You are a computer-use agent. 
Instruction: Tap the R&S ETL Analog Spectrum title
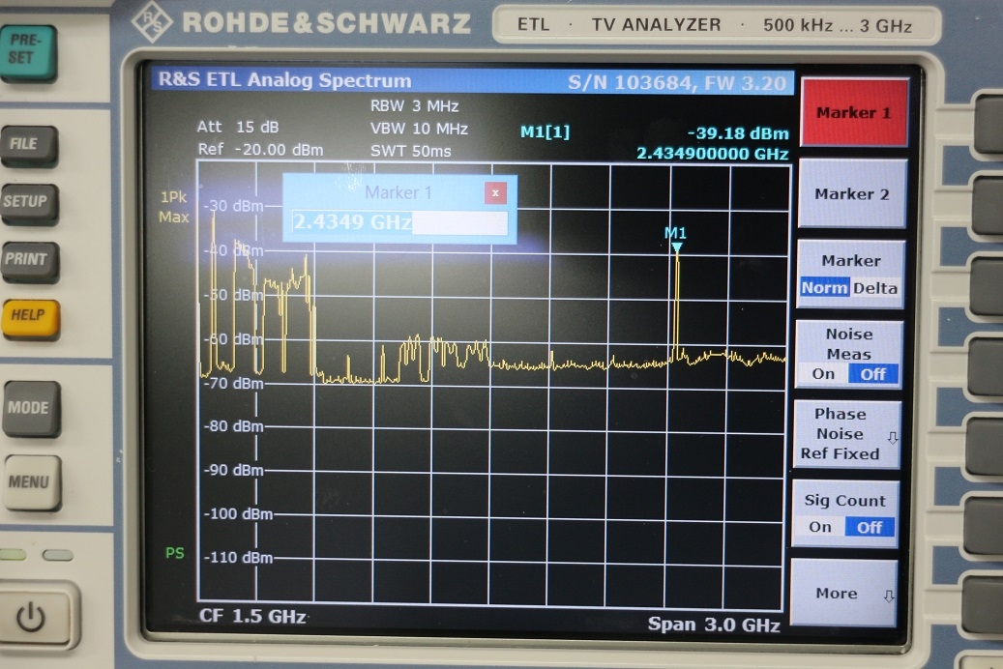[284, 80]
